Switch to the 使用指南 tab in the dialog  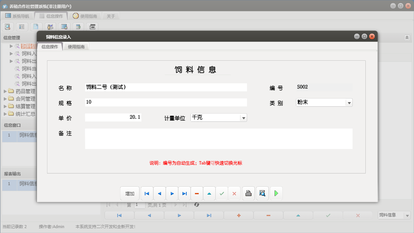pyautogui.click(x=76, y=46)
